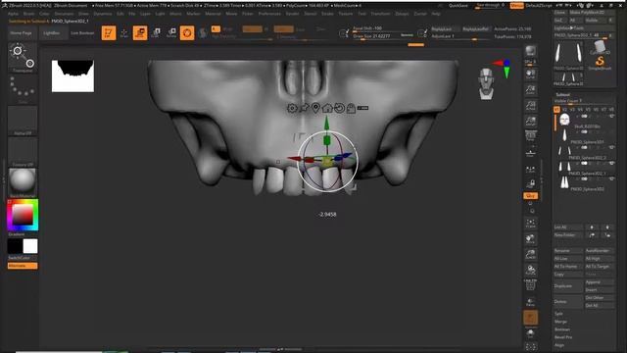Click the Duplicate button
The image size is (627, 353).
click(x=568, y=286)
